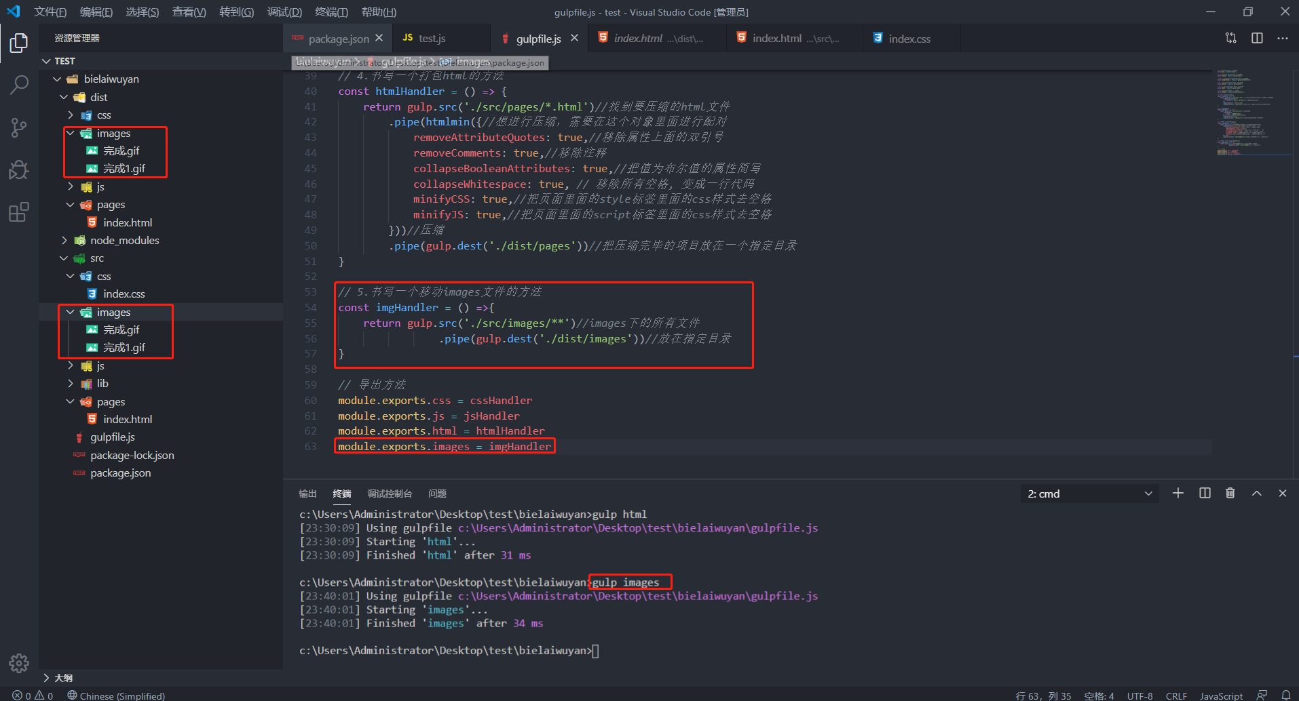Switch to the 问题 panel tab

point(437,494)
